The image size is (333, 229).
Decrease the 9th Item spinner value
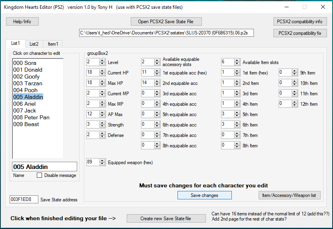(295, 74)
